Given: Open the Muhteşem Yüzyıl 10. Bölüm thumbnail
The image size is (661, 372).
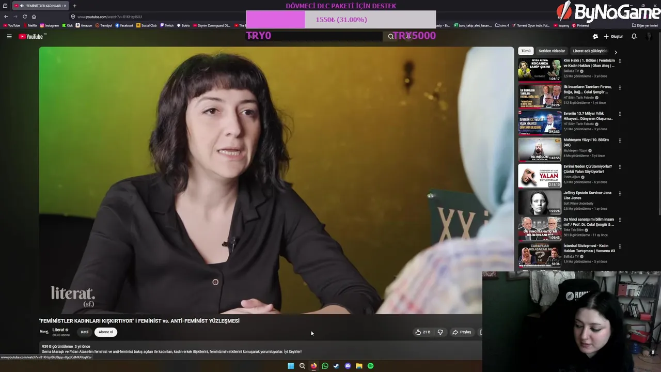Looking at the screenshot, I should click(x=540, y=149).
